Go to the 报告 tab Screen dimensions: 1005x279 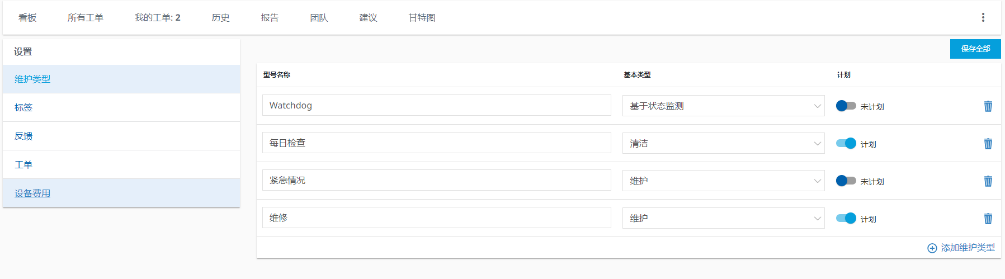(270, 18)
